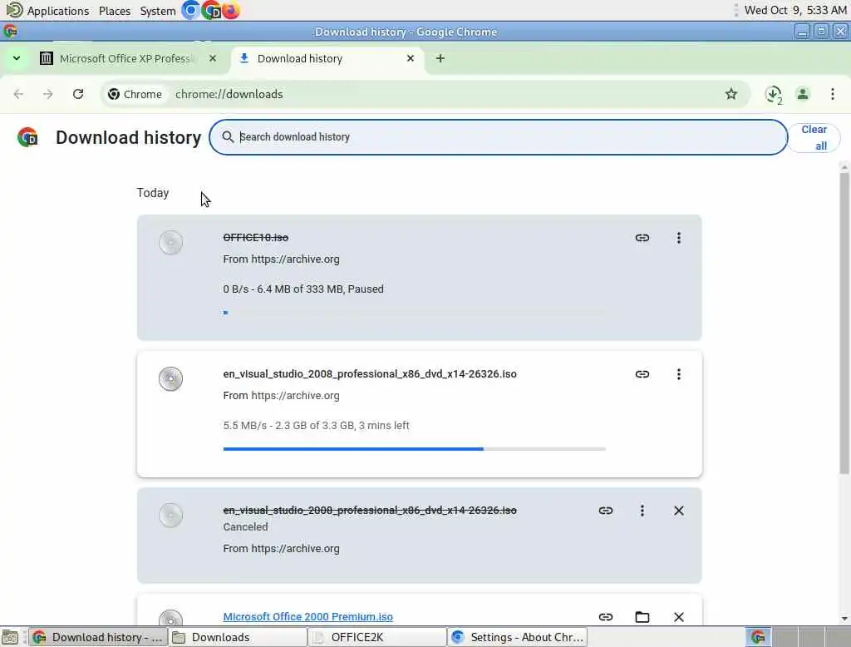This screenshot has width=851, height=647.
Task: Click the page vertical scrollbar
Action: point(844,323)
